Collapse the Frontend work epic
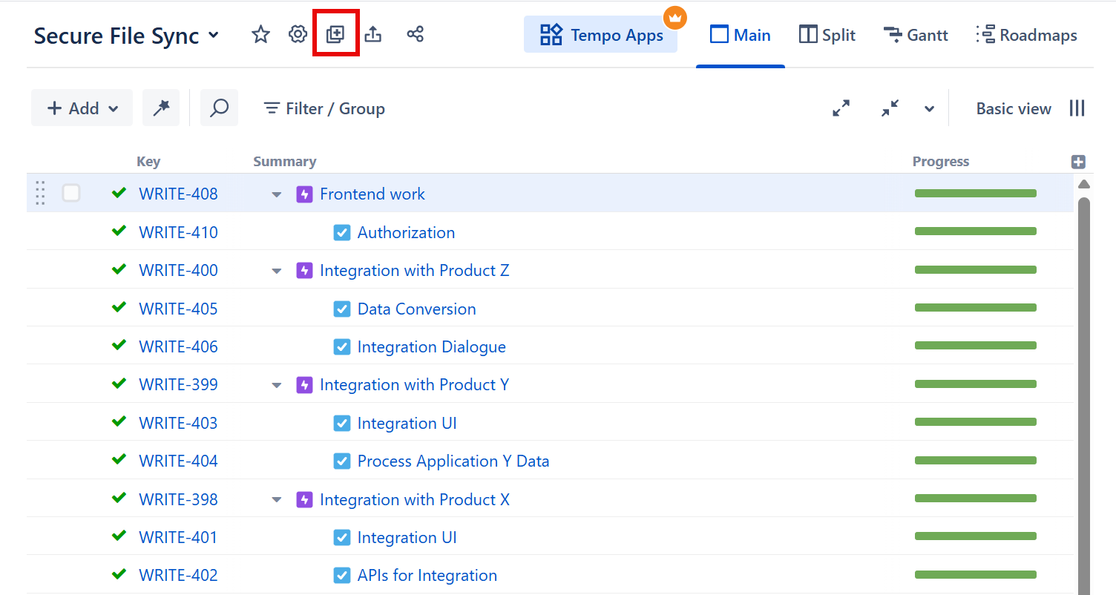The width and height of the screenshot is (1116, 595). (276, 194)
